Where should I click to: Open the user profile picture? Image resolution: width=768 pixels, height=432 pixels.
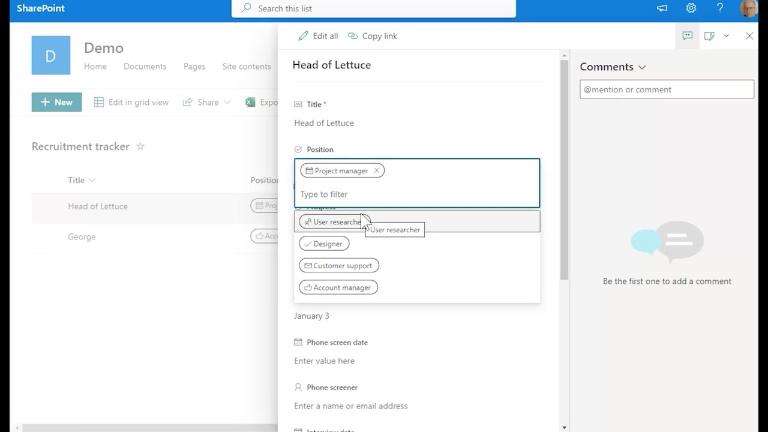749,8
